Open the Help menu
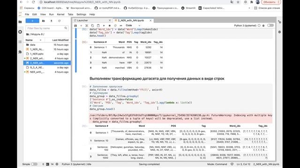 click(x=92, y=14)
